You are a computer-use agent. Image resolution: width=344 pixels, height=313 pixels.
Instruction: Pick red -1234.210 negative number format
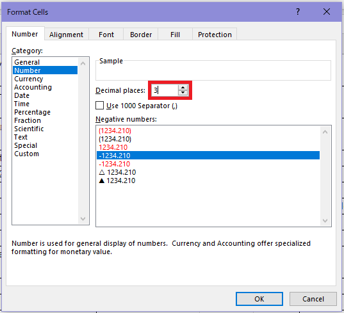(114, 164)
